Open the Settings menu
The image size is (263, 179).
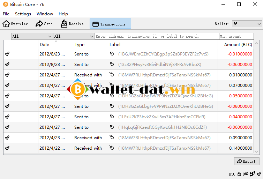click(23, 14)
